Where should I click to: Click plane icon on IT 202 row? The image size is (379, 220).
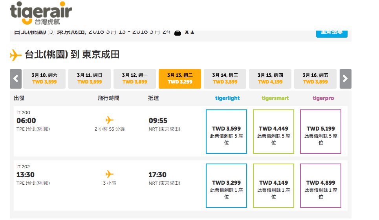coord(110,174)
